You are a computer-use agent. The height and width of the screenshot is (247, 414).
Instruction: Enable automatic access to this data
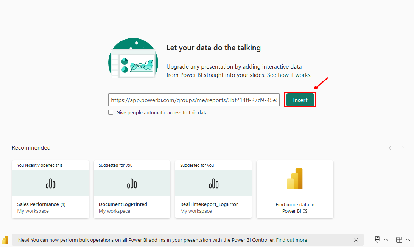click(x=111, y=112)
